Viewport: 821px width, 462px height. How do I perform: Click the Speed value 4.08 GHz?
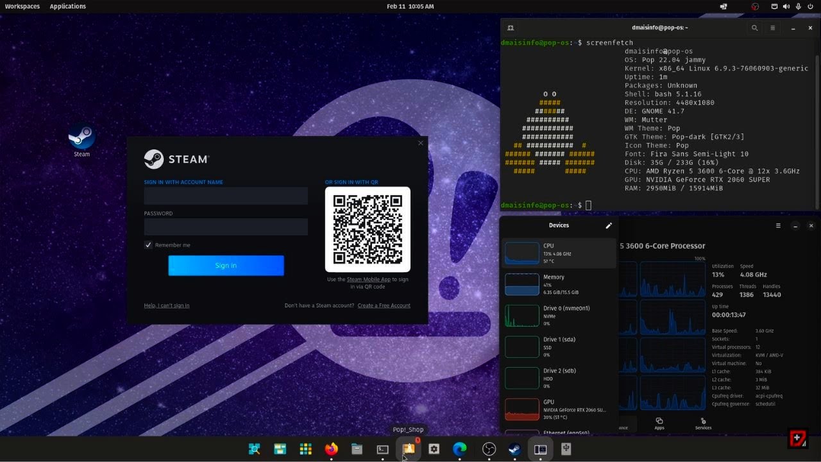point(753,275)
